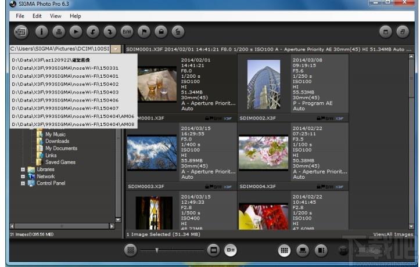Viewport: 420px width, 267px height.
Task: Choose the noseWi-Fi\150403 path
Action: (x=74, y=92)
